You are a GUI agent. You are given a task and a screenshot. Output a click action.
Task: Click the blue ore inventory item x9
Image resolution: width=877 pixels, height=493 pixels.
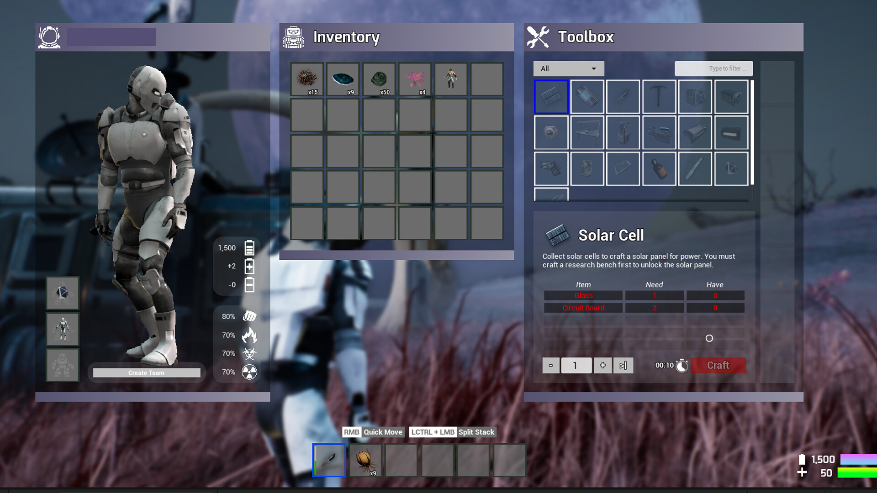point(343,79)
